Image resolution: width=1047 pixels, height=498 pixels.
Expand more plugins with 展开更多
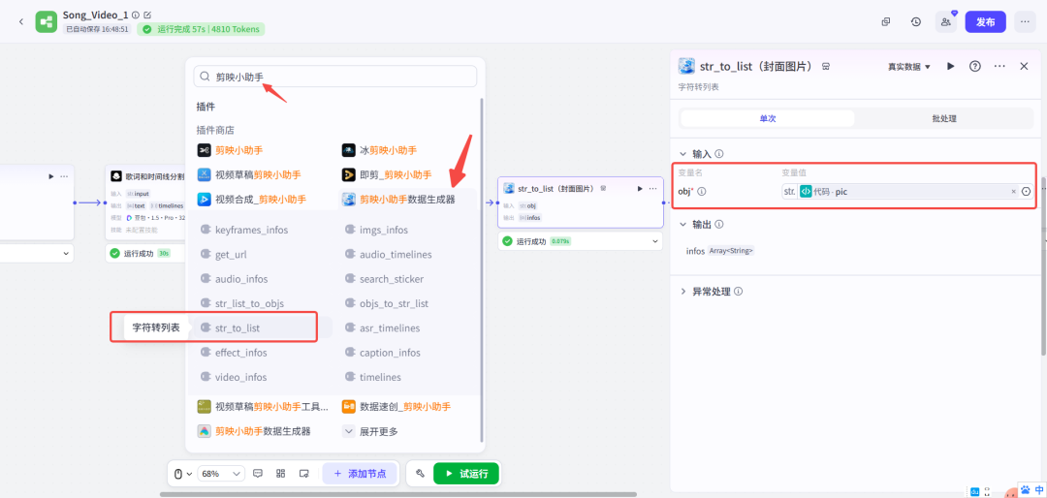point(370,431)
